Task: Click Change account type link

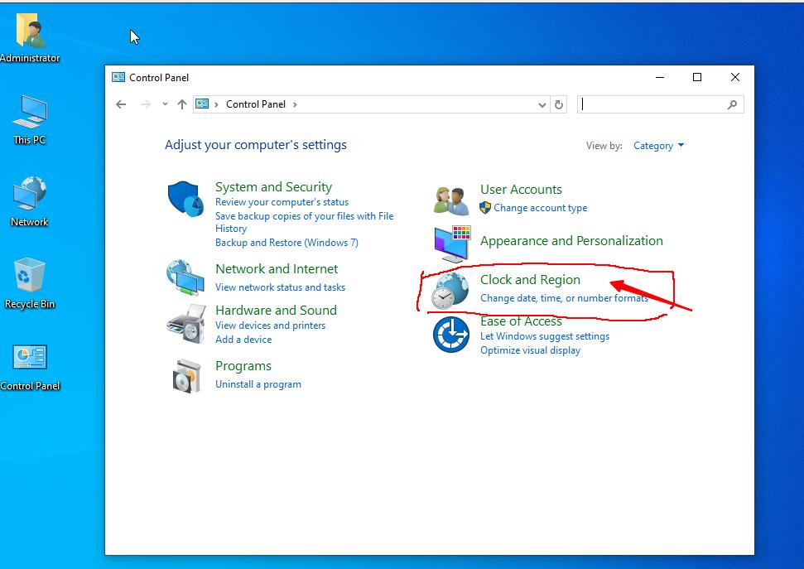Action: (x=541, y=208)
